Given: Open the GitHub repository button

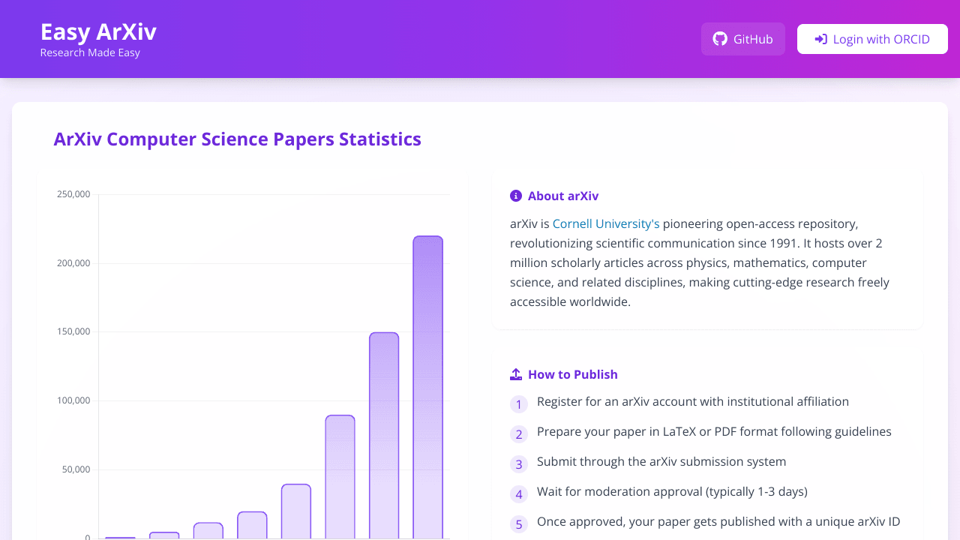Looking at the screenshot, I should tap(743, 38).
